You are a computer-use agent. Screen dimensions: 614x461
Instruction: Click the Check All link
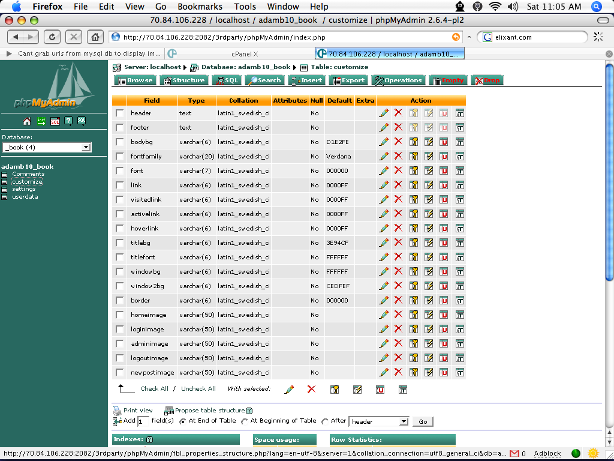pyautogui.click(x=154, y=388)
